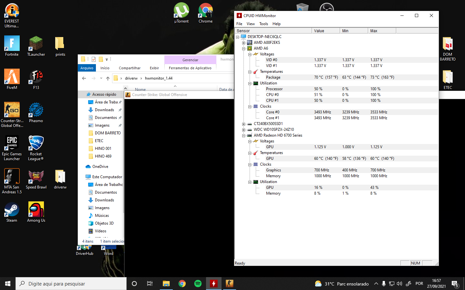
Task: Open the volume control in the system tray
Action: point(399,284)
